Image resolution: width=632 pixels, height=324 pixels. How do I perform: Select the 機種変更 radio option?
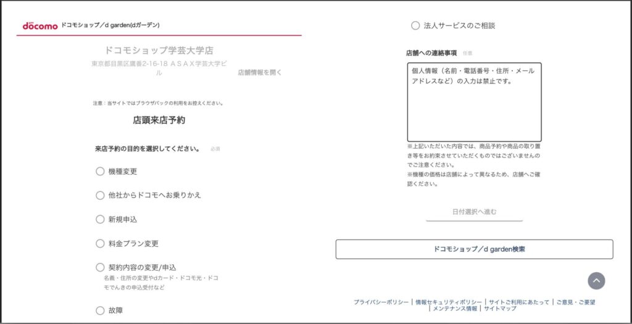(100, 171)
